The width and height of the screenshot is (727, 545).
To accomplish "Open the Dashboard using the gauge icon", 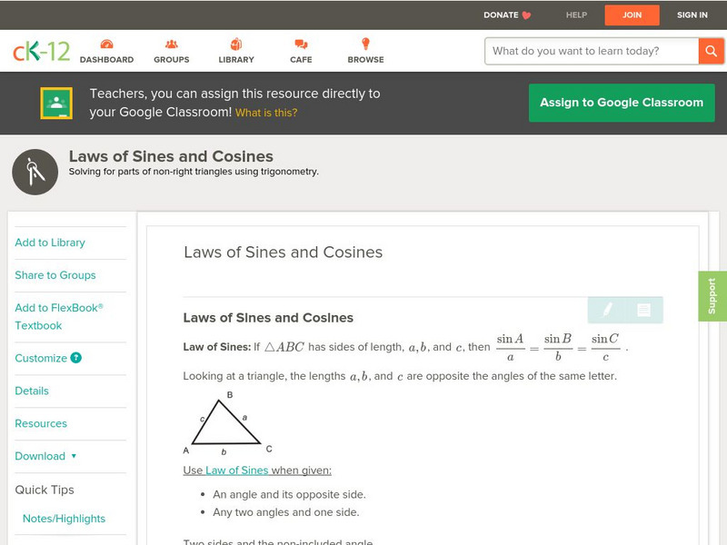I will pos(107,43).
